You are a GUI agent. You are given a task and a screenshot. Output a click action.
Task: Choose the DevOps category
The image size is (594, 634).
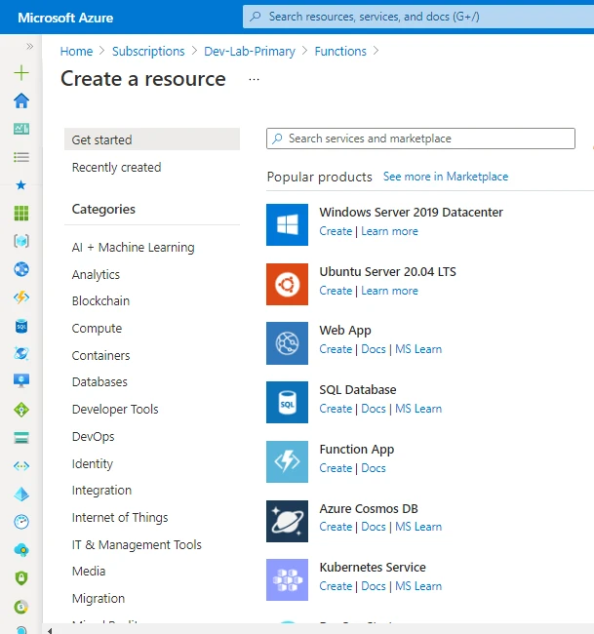click(x=93, y=437)
